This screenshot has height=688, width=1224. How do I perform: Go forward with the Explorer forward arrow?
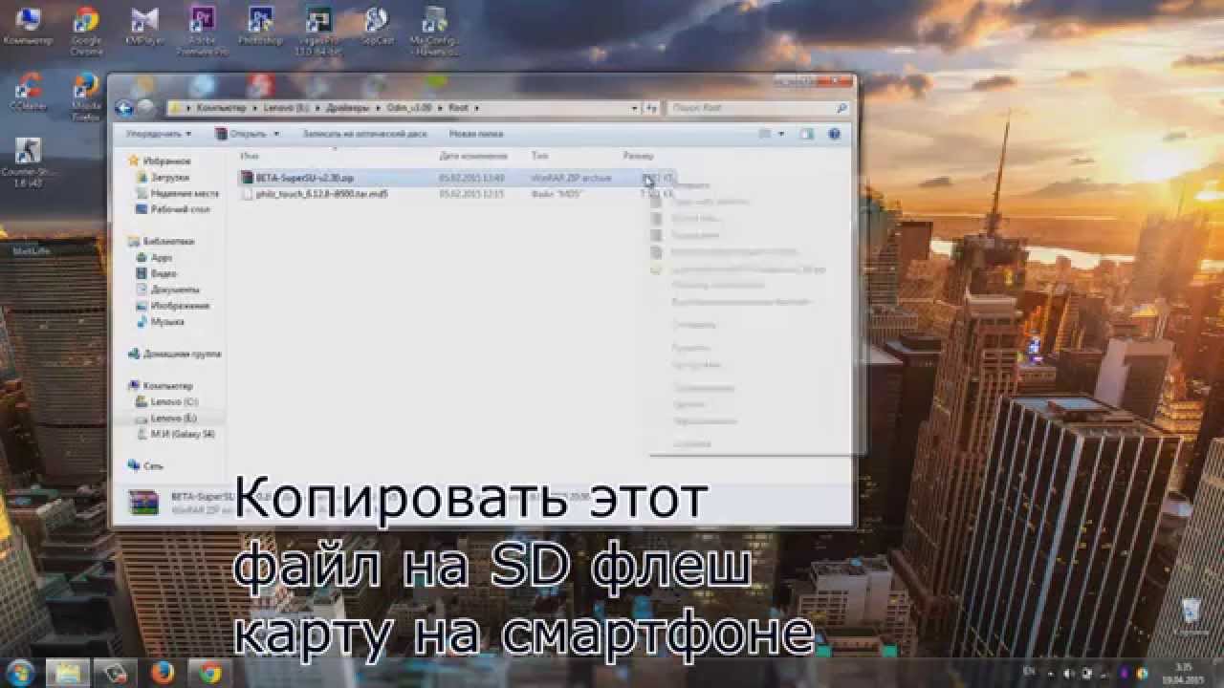pos(145,108)
